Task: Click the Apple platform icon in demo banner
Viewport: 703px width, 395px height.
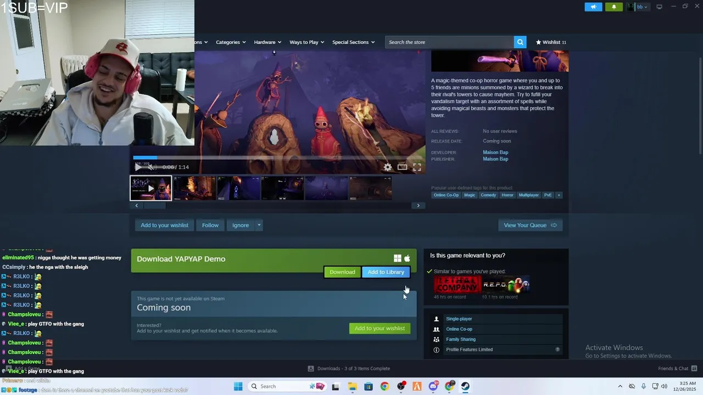Action: pos(407,258)
